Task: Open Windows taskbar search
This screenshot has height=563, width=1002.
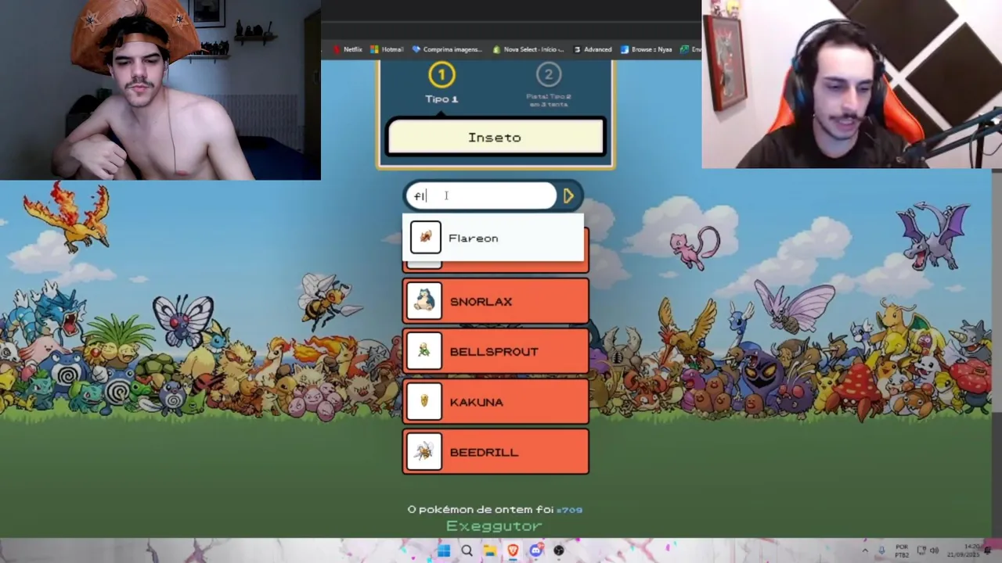Action: click(x=467, y=550)
